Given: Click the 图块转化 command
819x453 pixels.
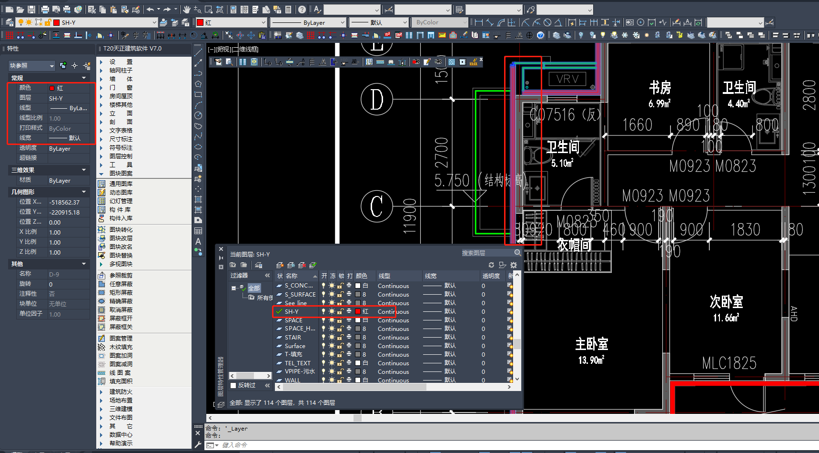Looking at the screenshot, I should point(121,229).
